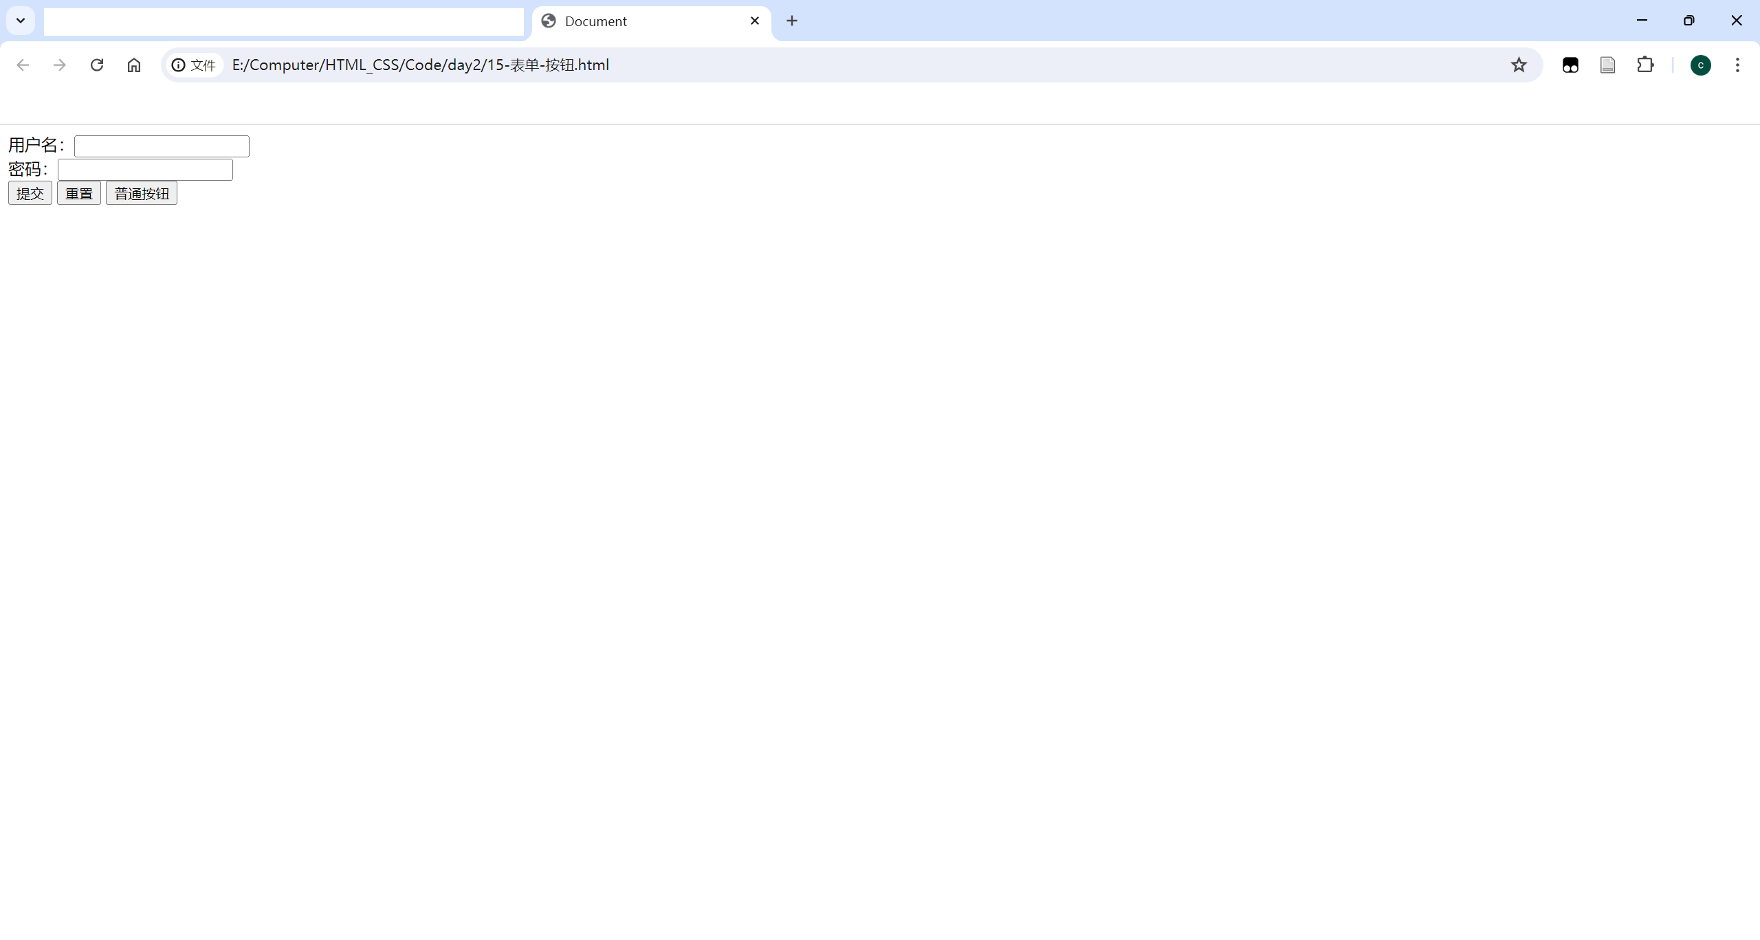Viewport: 1760px width, 940px height.
Task: Bookmark this page with the star icon
Action: pos(1519,65)
